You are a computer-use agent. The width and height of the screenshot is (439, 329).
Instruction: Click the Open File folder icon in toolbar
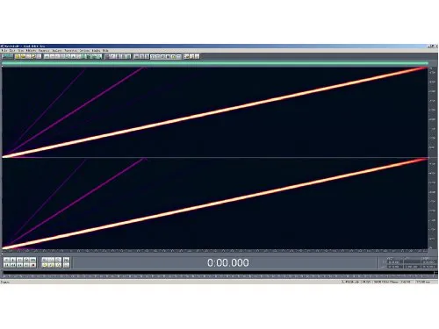[x=23, y=56]
